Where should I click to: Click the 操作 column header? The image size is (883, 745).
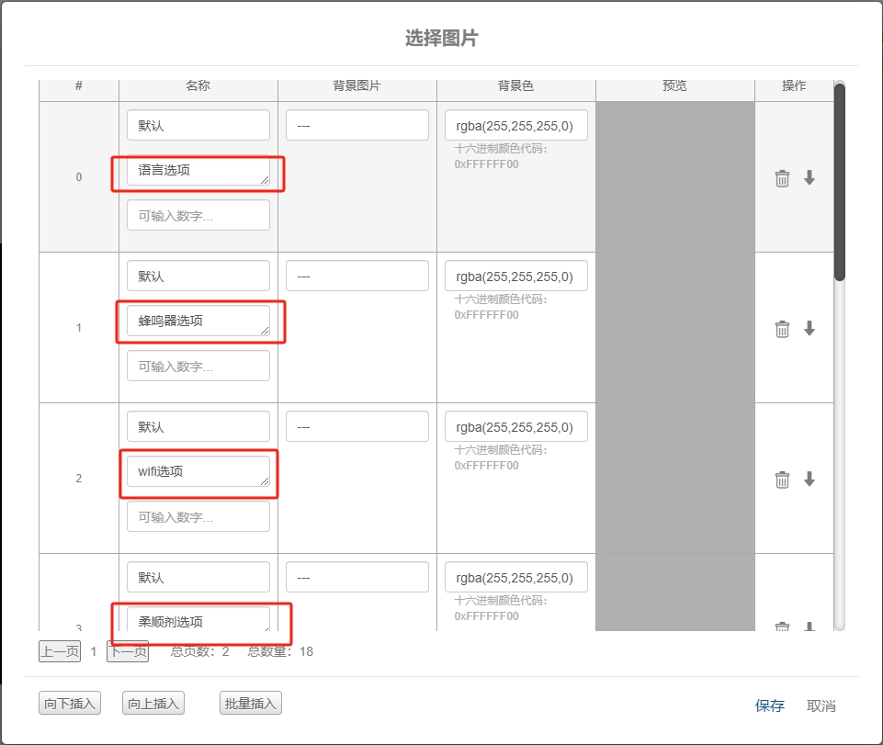[x=794, y=85]
